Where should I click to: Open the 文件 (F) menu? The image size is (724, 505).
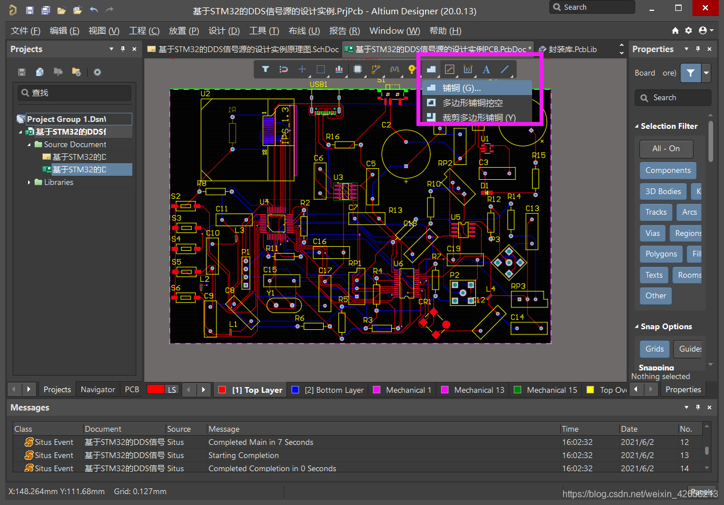coord(26,30)
